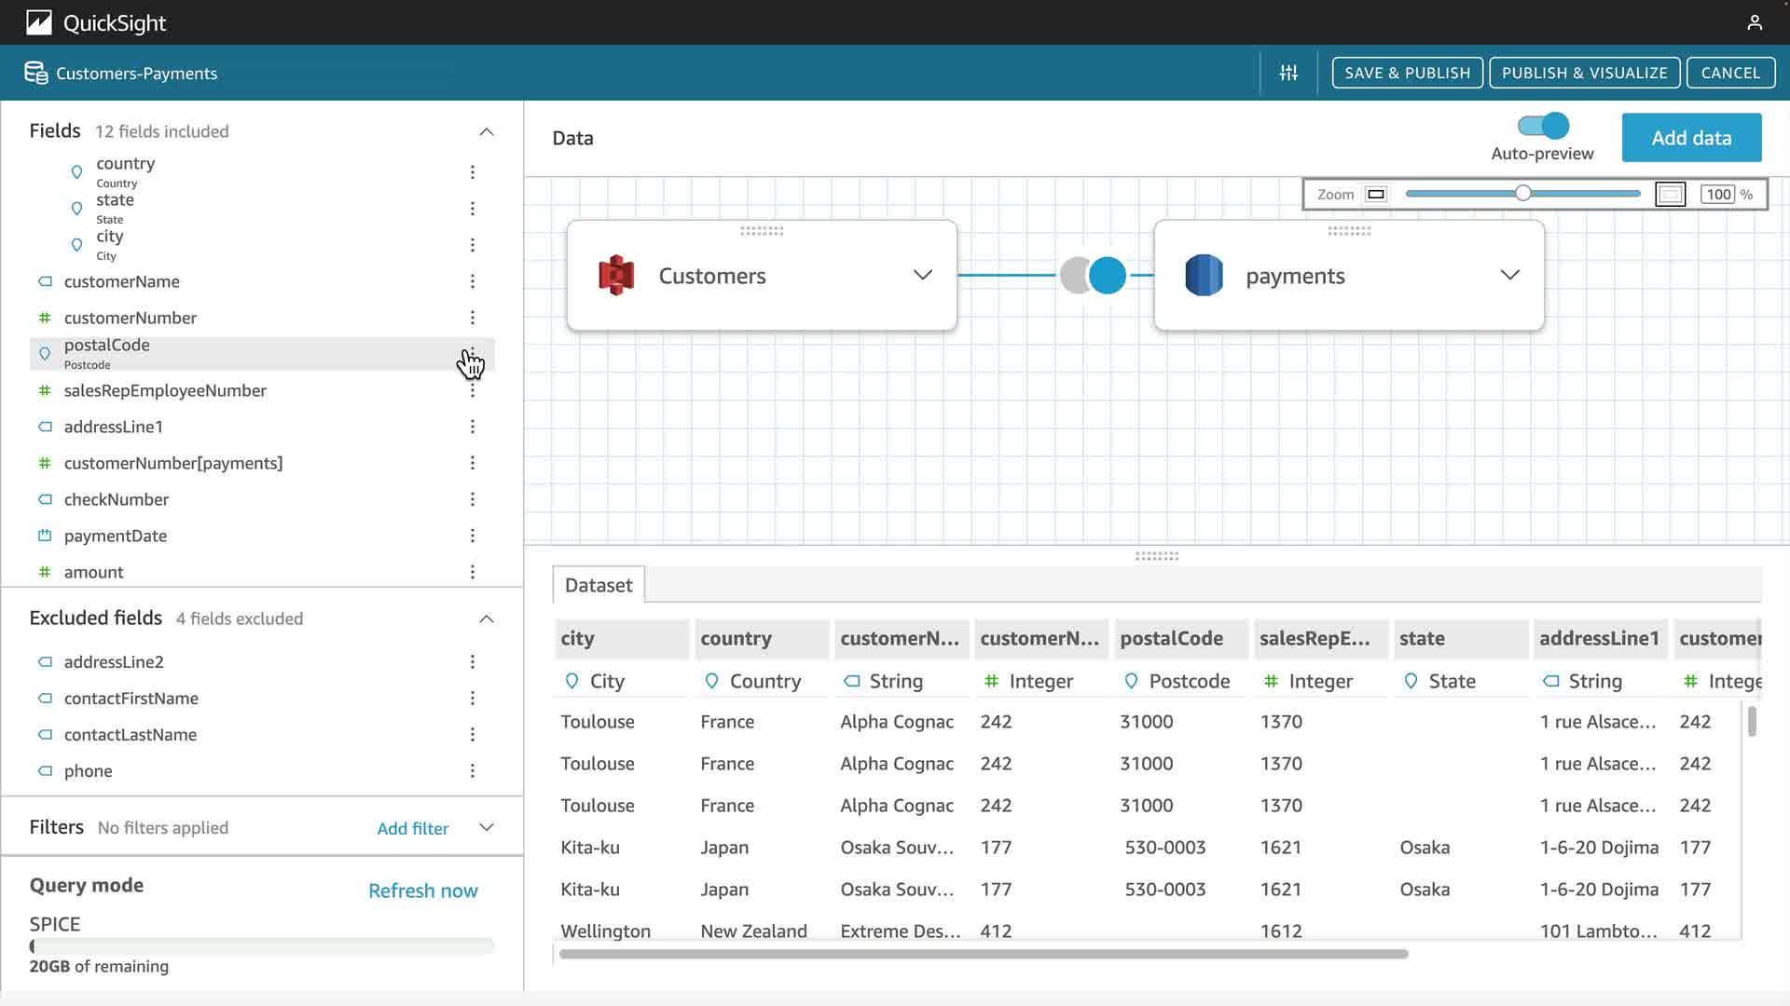
Task: Click the zoom-out box icon
Action: [1375, 195]
